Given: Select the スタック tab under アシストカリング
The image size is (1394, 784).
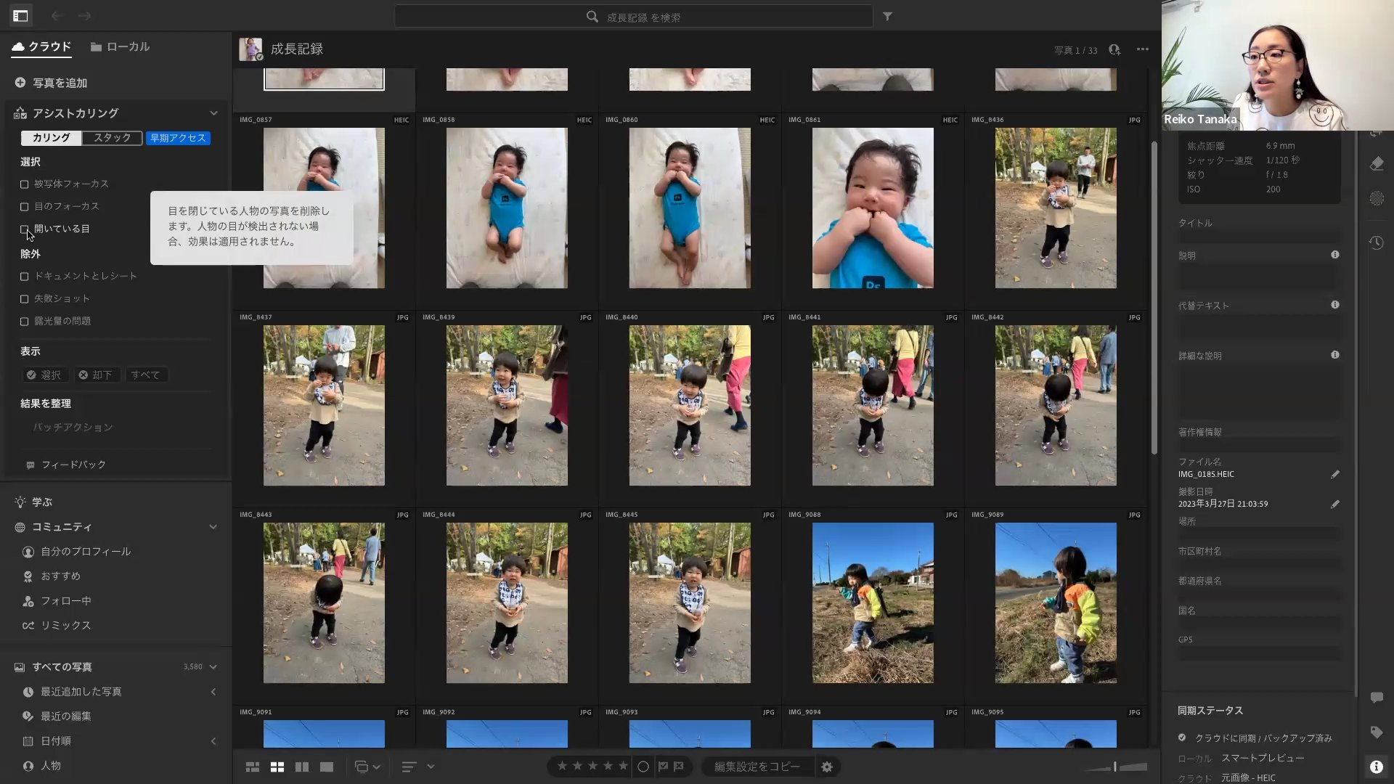Looking at the screenshot, I should (113, 137).
